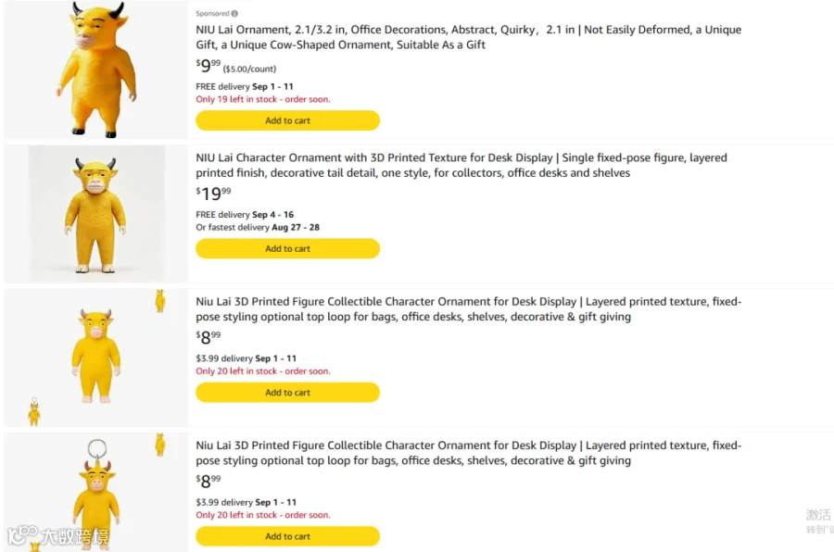Add the $9.99 NIU Lai Ornament to cart
The height and width of the screenshot is (552, 834).
point(288,120)
